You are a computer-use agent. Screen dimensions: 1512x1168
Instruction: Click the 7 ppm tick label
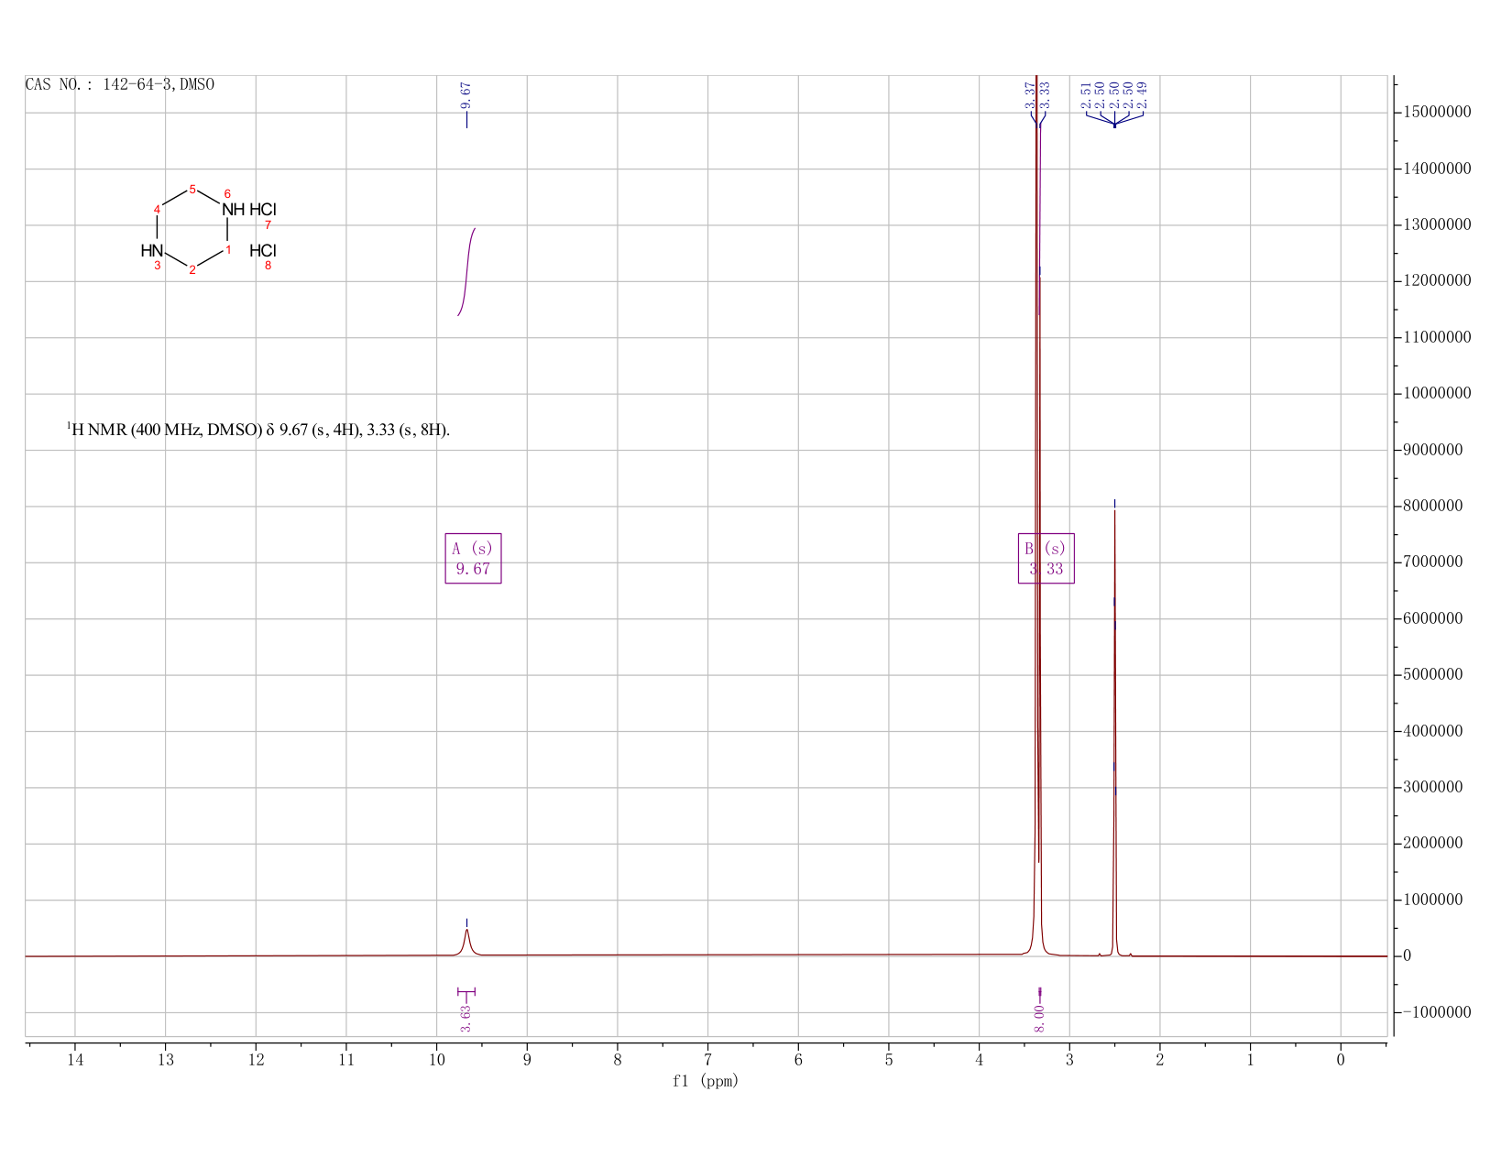tap(708, 1060)
